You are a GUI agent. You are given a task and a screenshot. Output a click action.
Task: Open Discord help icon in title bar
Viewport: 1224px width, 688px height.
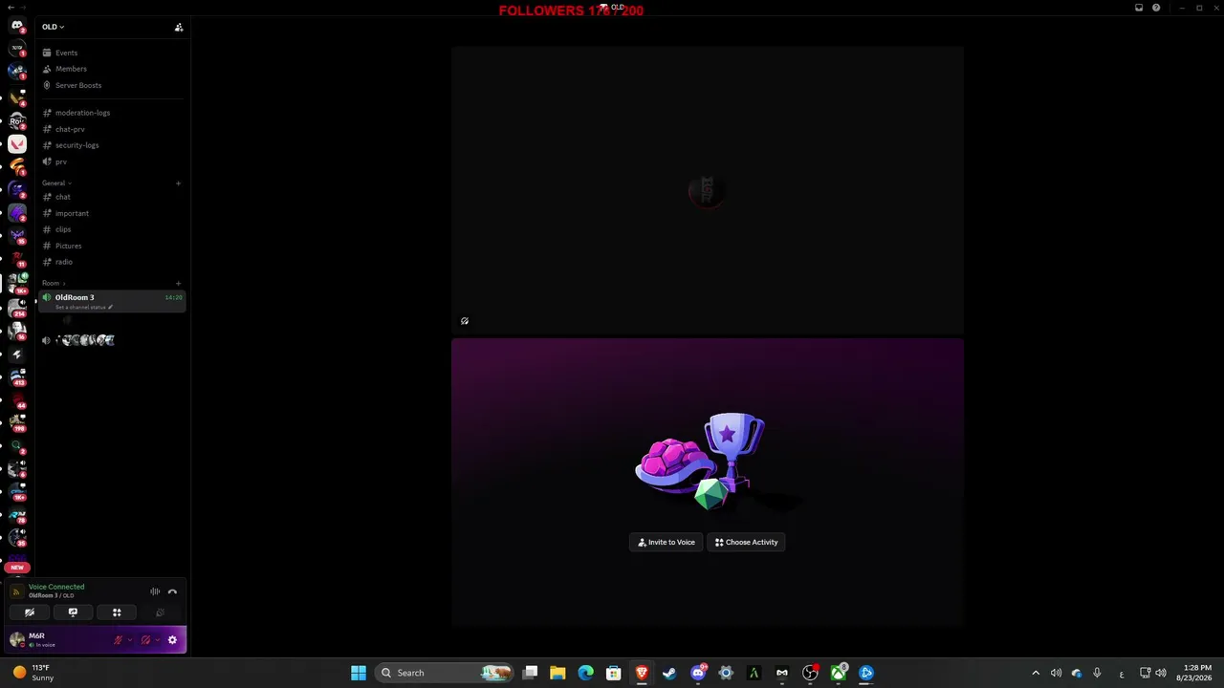click(x=1156, y=8)
